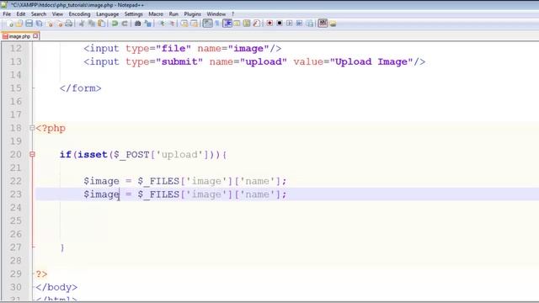Click the <?php opening tag on line 18
Screen dimensions: 539x303
[x=51, y=128]
